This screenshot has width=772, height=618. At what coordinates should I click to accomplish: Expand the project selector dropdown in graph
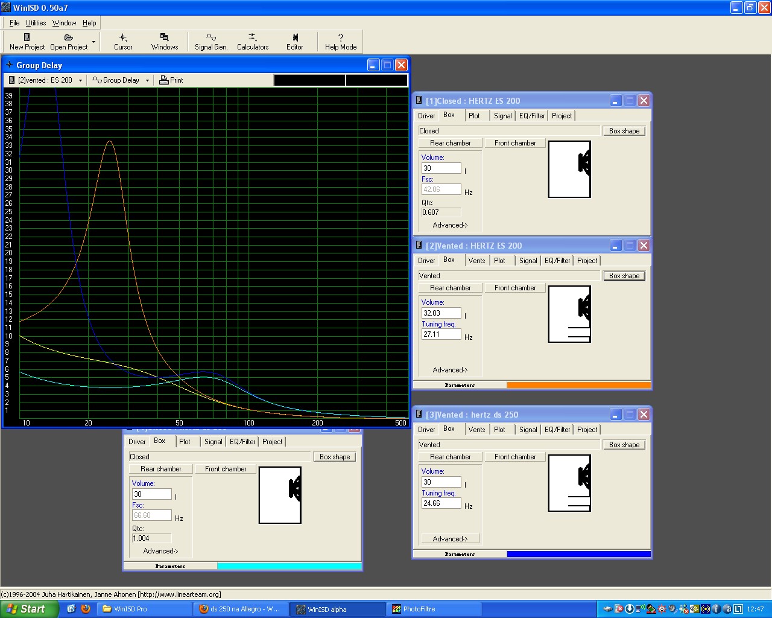coord(80,80)
